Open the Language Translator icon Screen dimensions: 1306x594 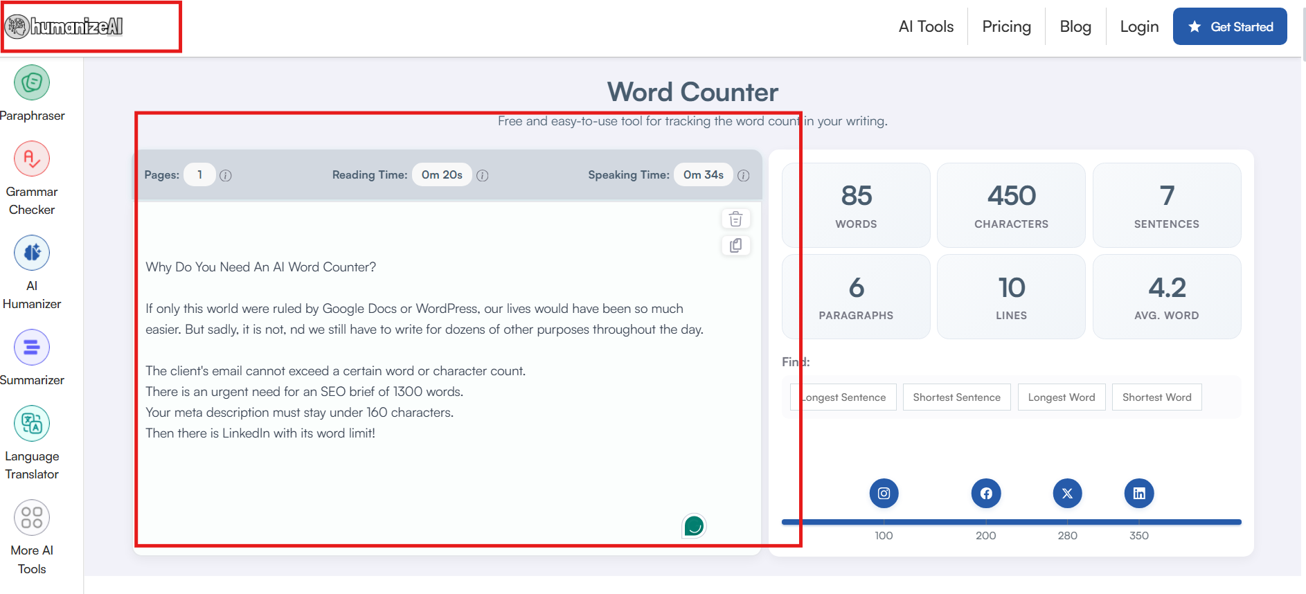click(32, 424)
